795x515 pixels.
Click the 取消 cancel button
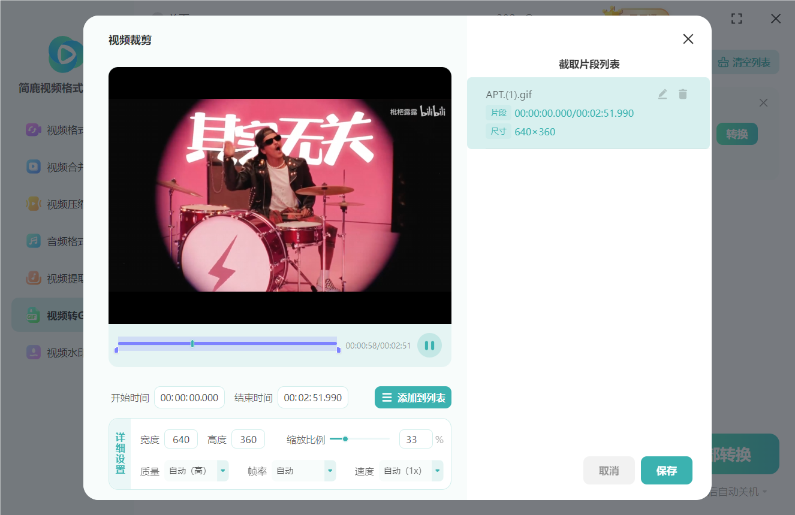coord(609,471)
